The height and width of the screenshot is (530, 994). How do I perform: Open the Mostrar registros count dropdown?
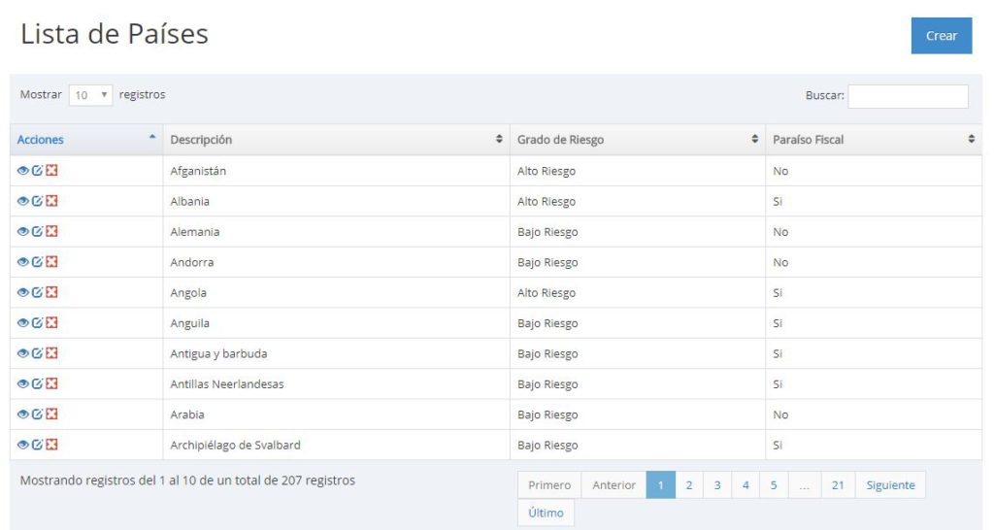[90, 95]
